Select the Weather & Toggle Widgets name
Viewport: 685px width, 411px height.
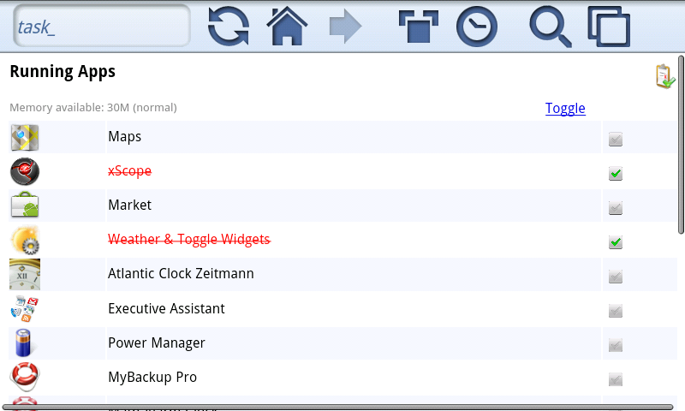tap(189, 240)
